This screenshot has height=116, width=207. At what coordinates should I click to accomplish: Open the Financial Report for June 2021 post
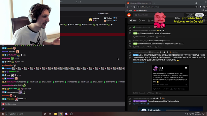click(161, 43)
